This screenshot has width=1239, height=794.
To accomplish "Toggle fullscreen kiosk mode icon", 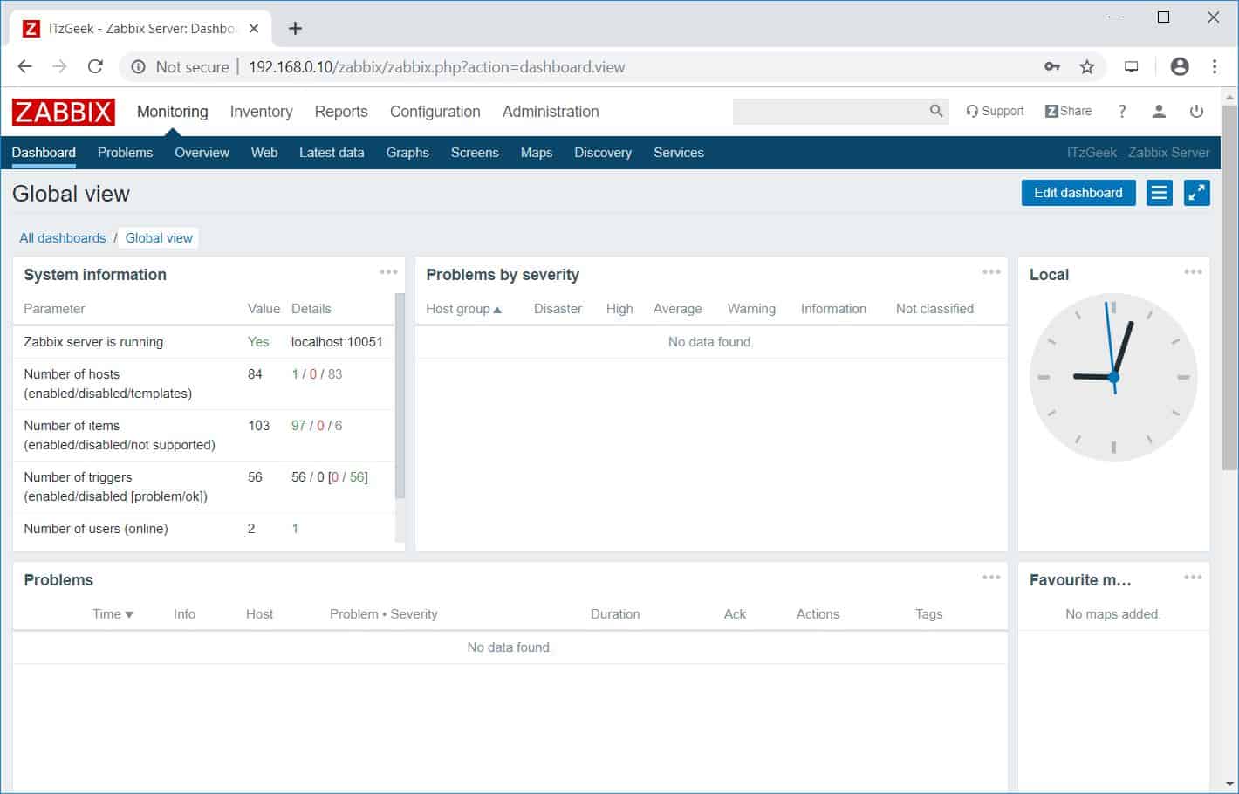I will (1197, 193).
